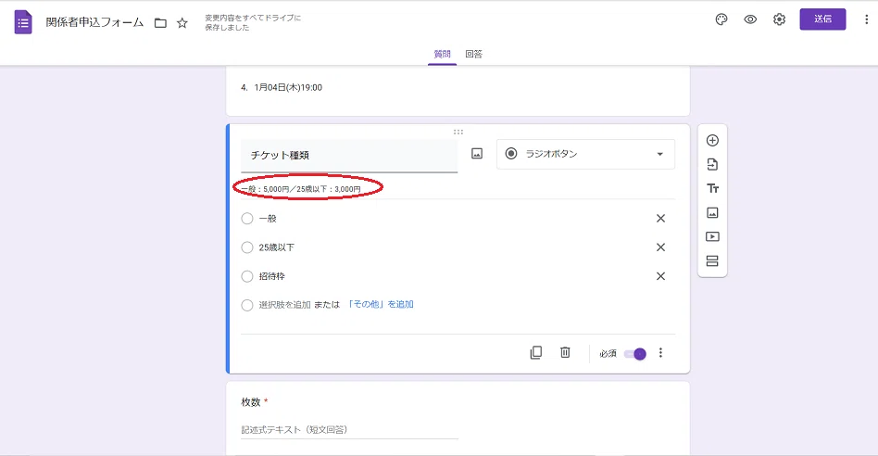The width and height of the screenshot is (878, 456).
Task: Import questions from sidebar
Action: tap(712, 164)
